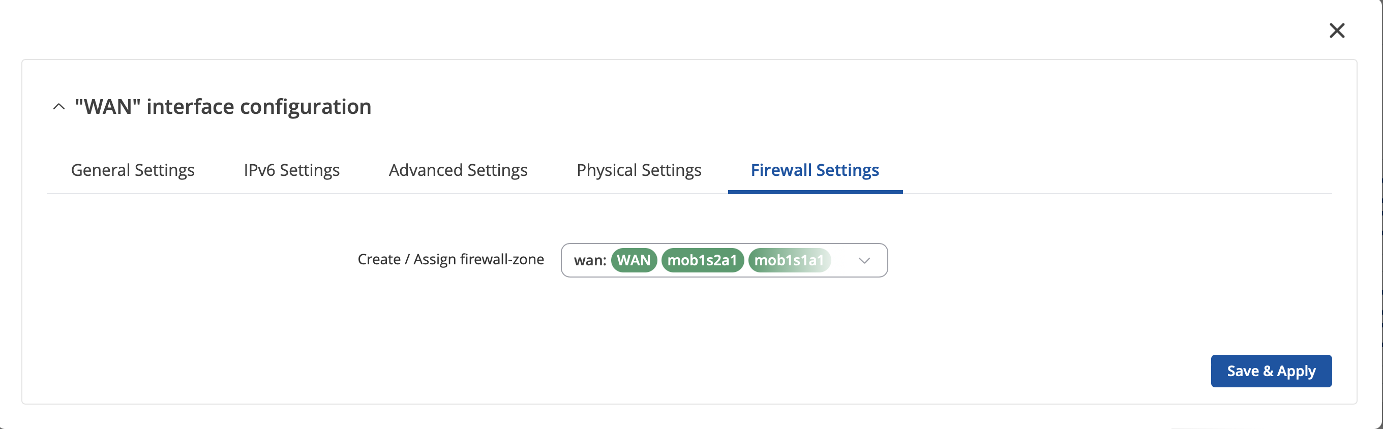Click the green WAN zone tag
The height and width of the screenshot is (429, 1383).
[634, 260]
